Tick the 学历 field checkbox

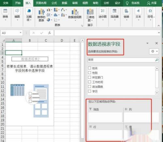[x=90, y=91]
